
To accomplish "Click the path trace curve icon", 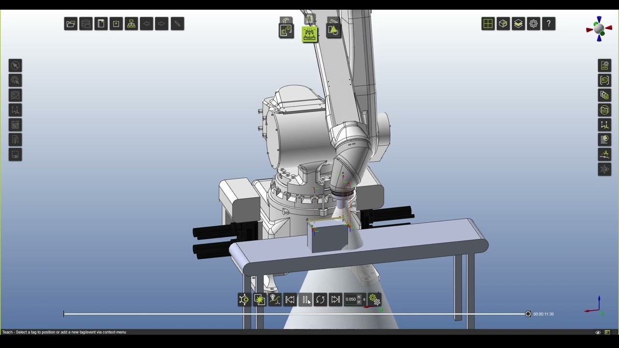I will pos(275,300).
